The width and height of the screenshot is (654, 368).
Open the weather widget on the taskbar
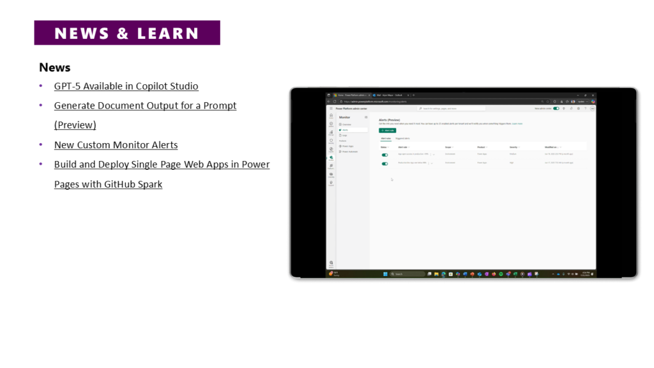point(335,273)
